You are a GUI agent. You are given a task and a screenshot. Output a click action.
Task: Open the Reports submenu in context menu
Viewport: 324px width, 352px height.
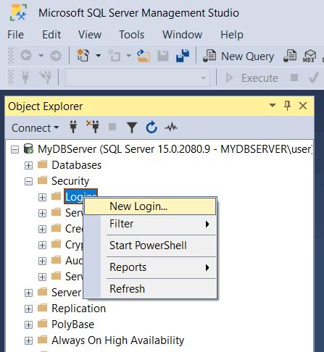pos(150,267)
